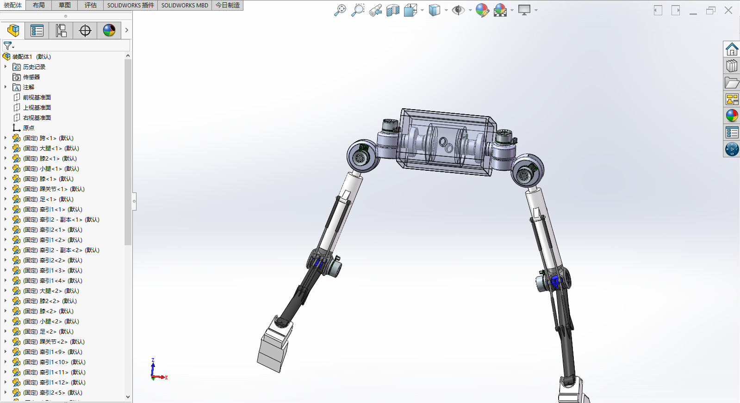Viewport: 740px width, 403px height.
Task: Open the Hide/Show Items dropdown arrow
Action: pyautogui.click(x=470, y=10)
